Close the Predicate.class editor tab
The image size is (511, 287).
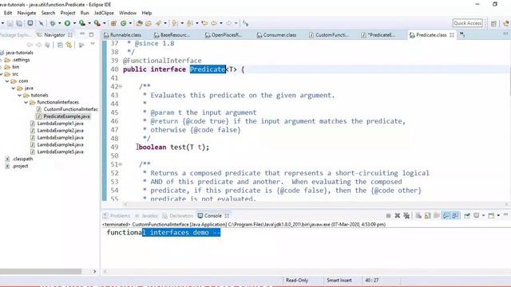coord(452,35)
